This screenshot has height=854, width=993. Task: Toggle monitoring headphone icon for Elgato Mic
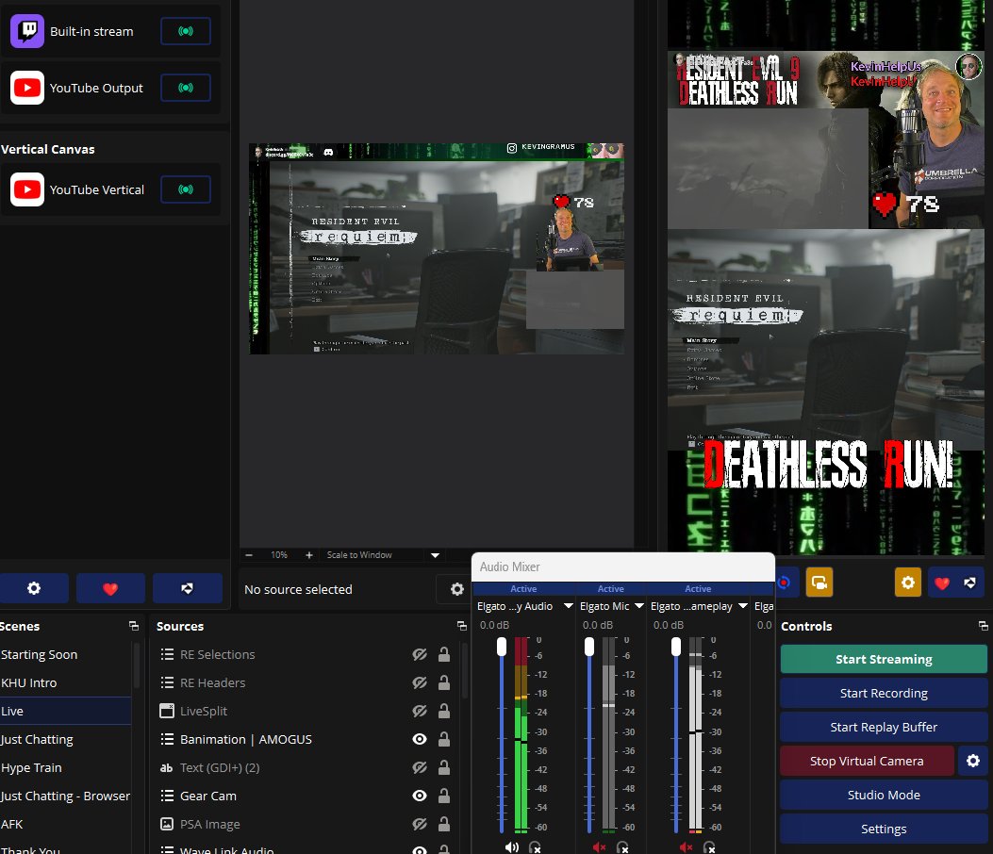(x=622, y=847)
